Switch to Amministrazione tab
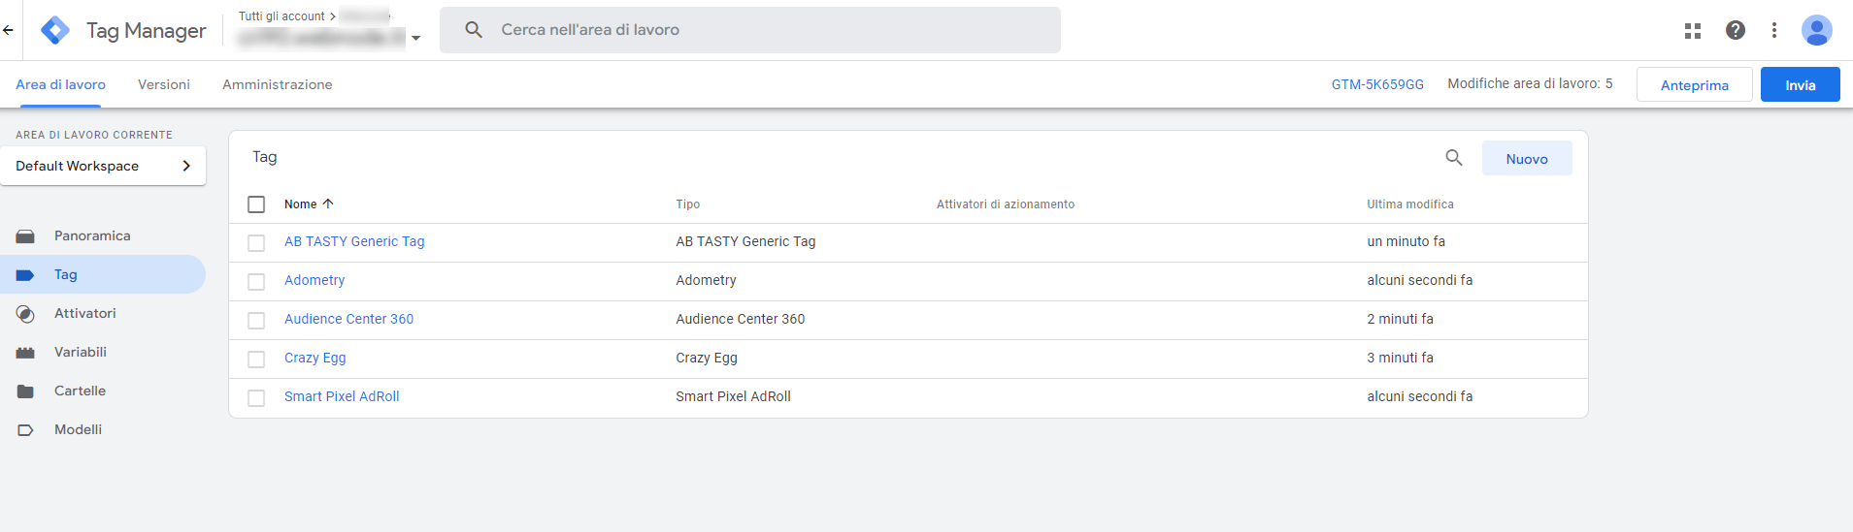The width and height of the screenshot is (1853, 532). pos(278,84)
